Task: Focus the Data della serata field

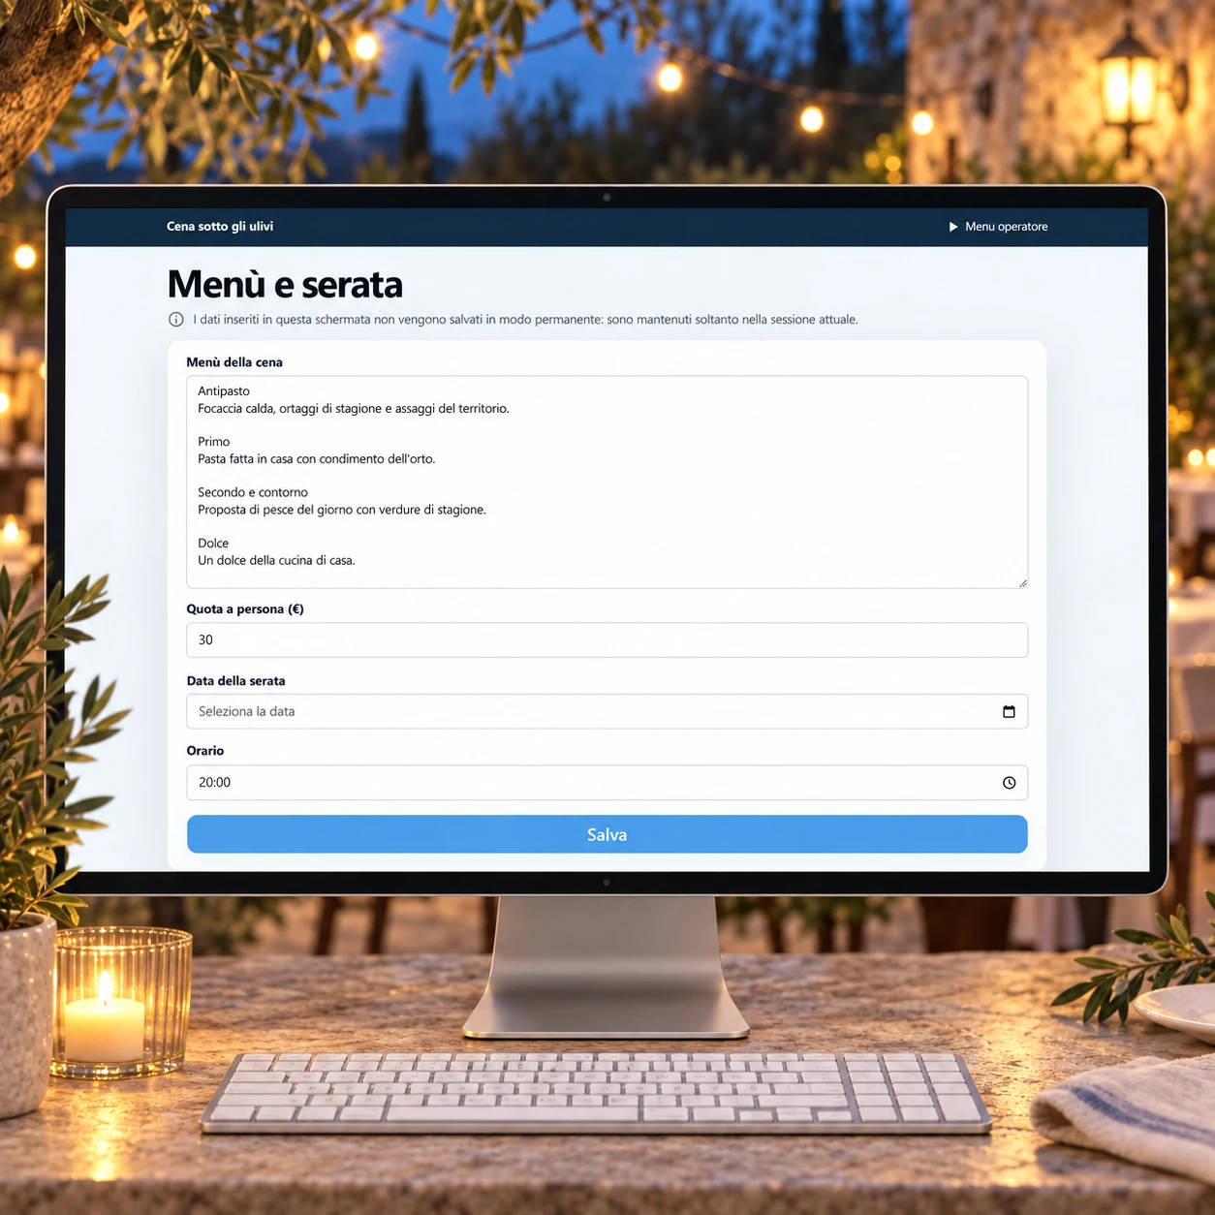Action: point(607,711)
